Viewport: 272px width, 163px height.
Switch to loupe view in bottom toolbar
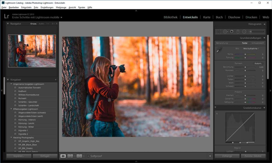pyautogui.click(x=63, y=156)
